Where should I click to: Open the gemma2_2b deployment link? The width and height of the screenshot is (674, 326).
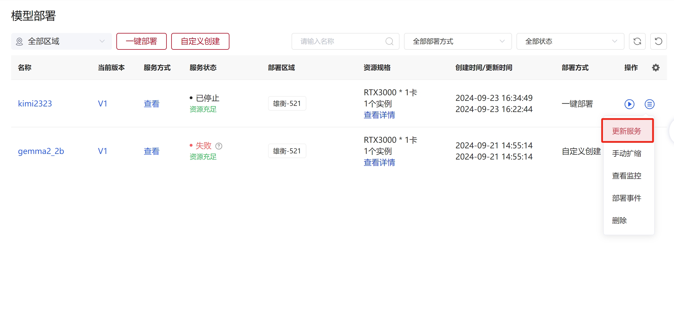41,151
